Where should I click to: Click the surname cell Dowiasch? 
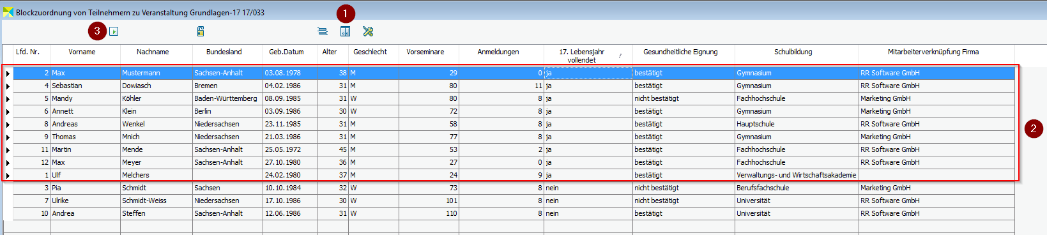pyautogui.click(x=157, y=86)
